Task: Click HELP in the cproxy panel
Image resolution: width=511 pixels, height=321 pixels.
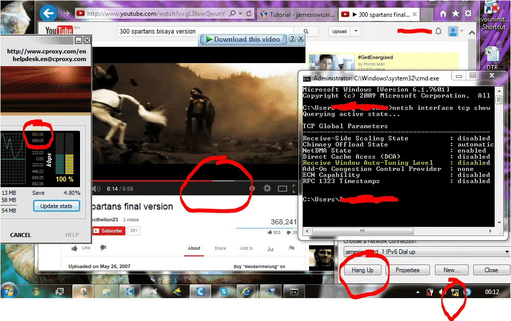Action: click(x=72, y=235)
